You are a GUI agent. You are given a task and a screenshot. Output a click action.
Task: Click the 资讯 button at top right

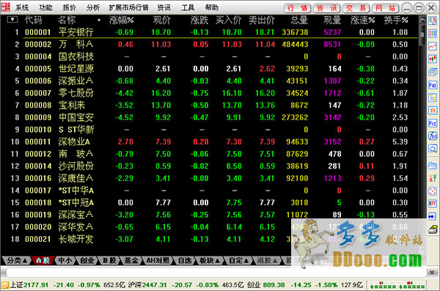click(326, 8)
